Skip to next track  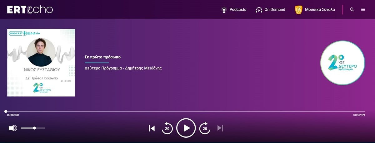pyautogui.click(x=220, y=128)
